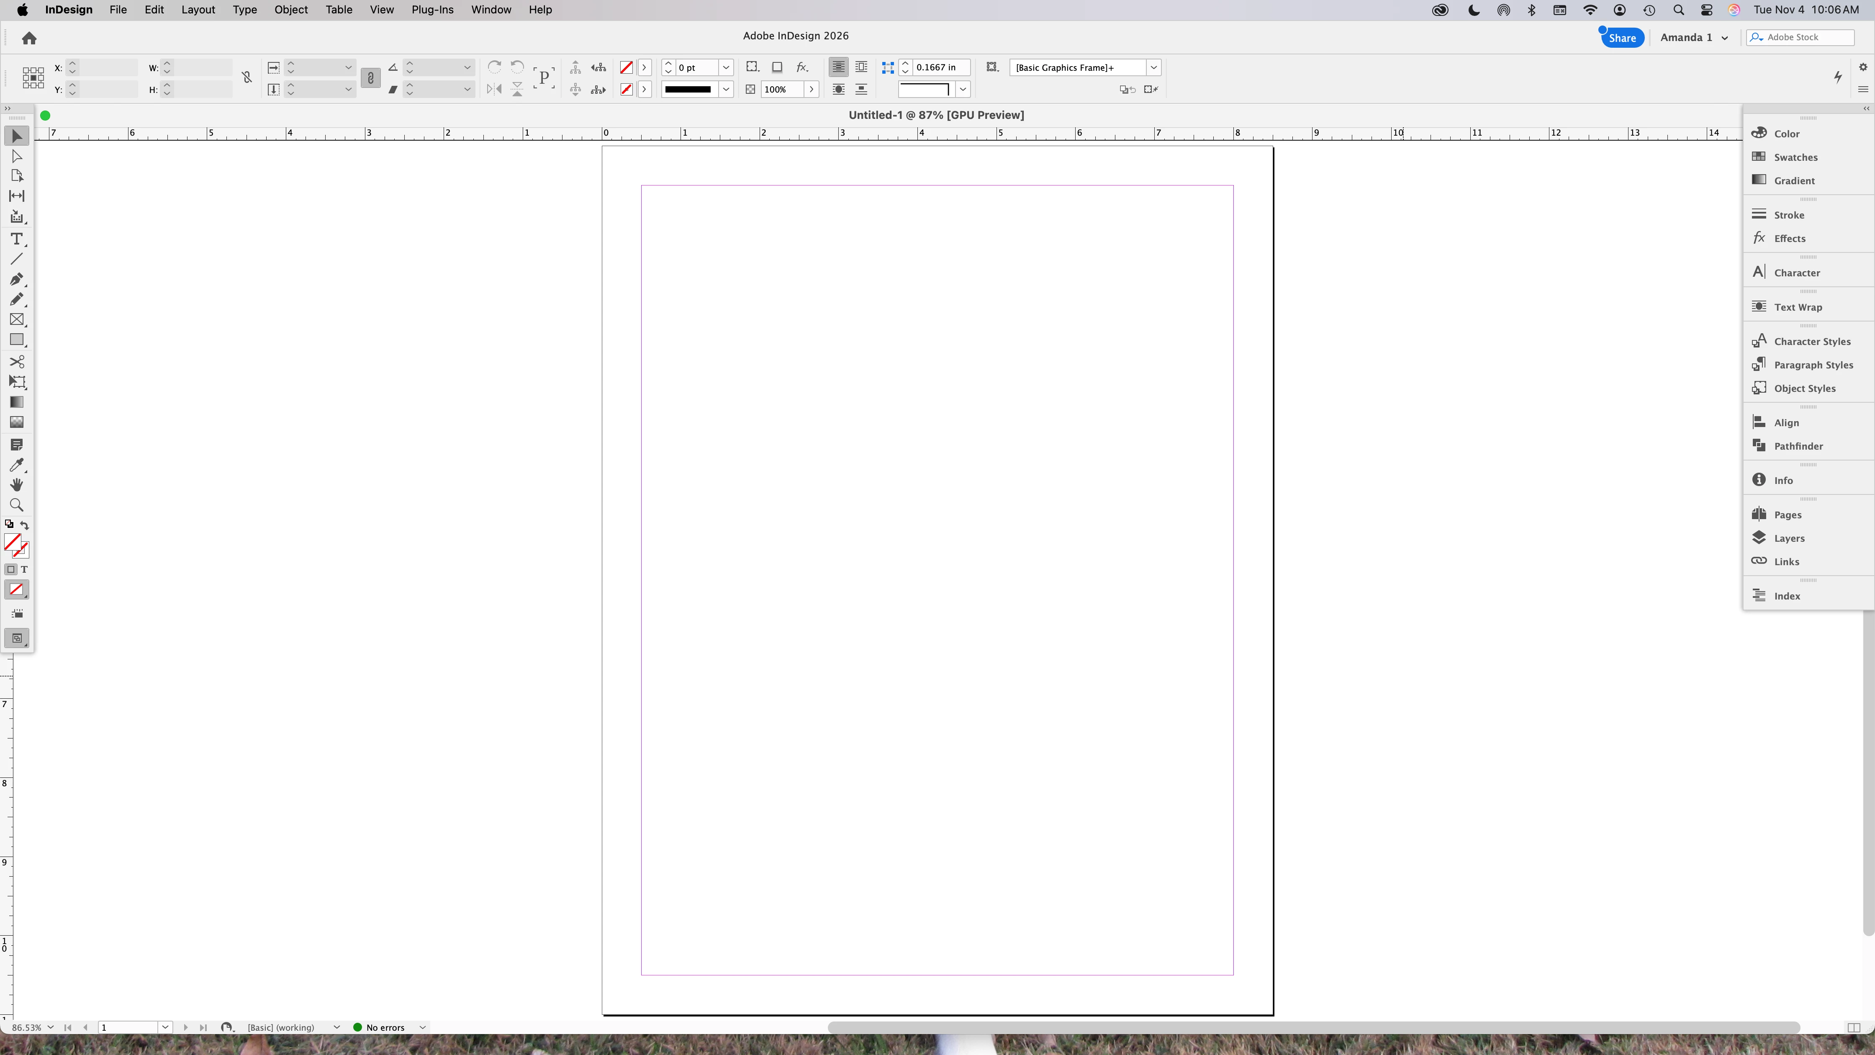
Task: Select the Pen tool
Action: tap(16, 280)
